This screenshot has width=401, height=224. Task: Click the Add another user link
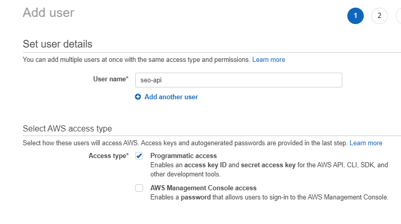click(x=171, y=97)
